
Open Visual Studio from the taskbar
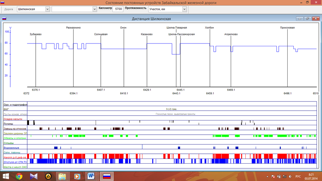[x=34, y=176]
